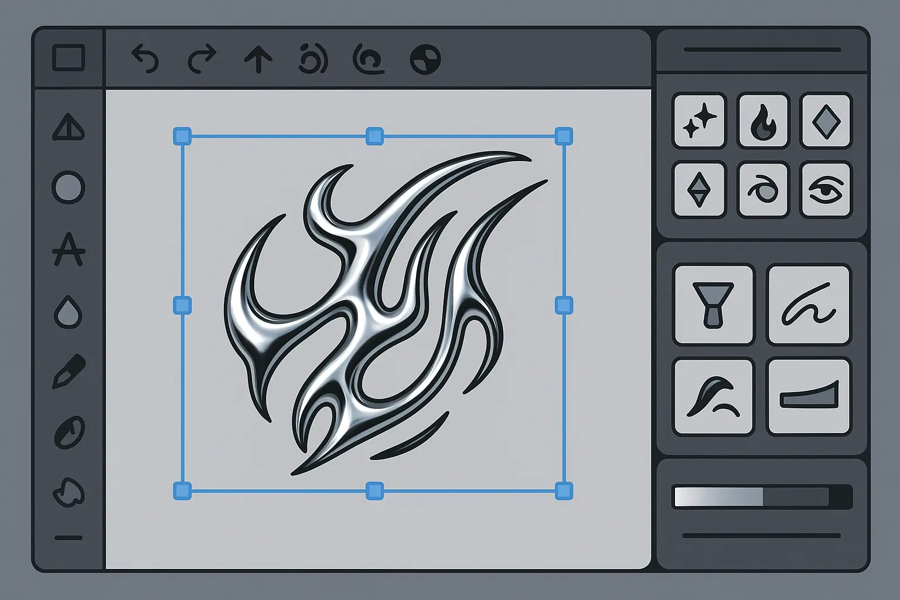Select the text tool letter A

coord(69,249)
